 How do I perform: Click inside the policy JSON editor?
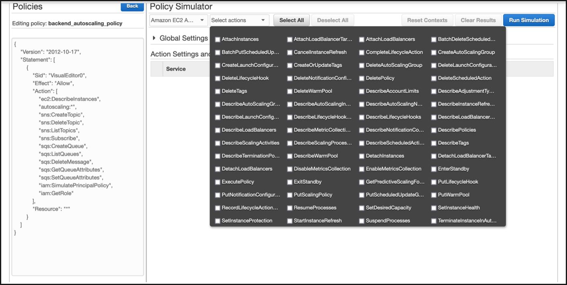78,157
